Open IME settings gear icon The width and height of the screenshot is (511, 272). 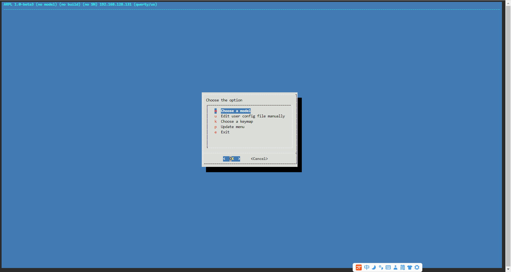click(417, 267)
